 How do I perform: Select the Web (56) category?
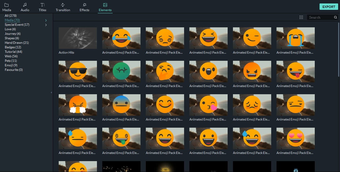[x=11, y=56]
